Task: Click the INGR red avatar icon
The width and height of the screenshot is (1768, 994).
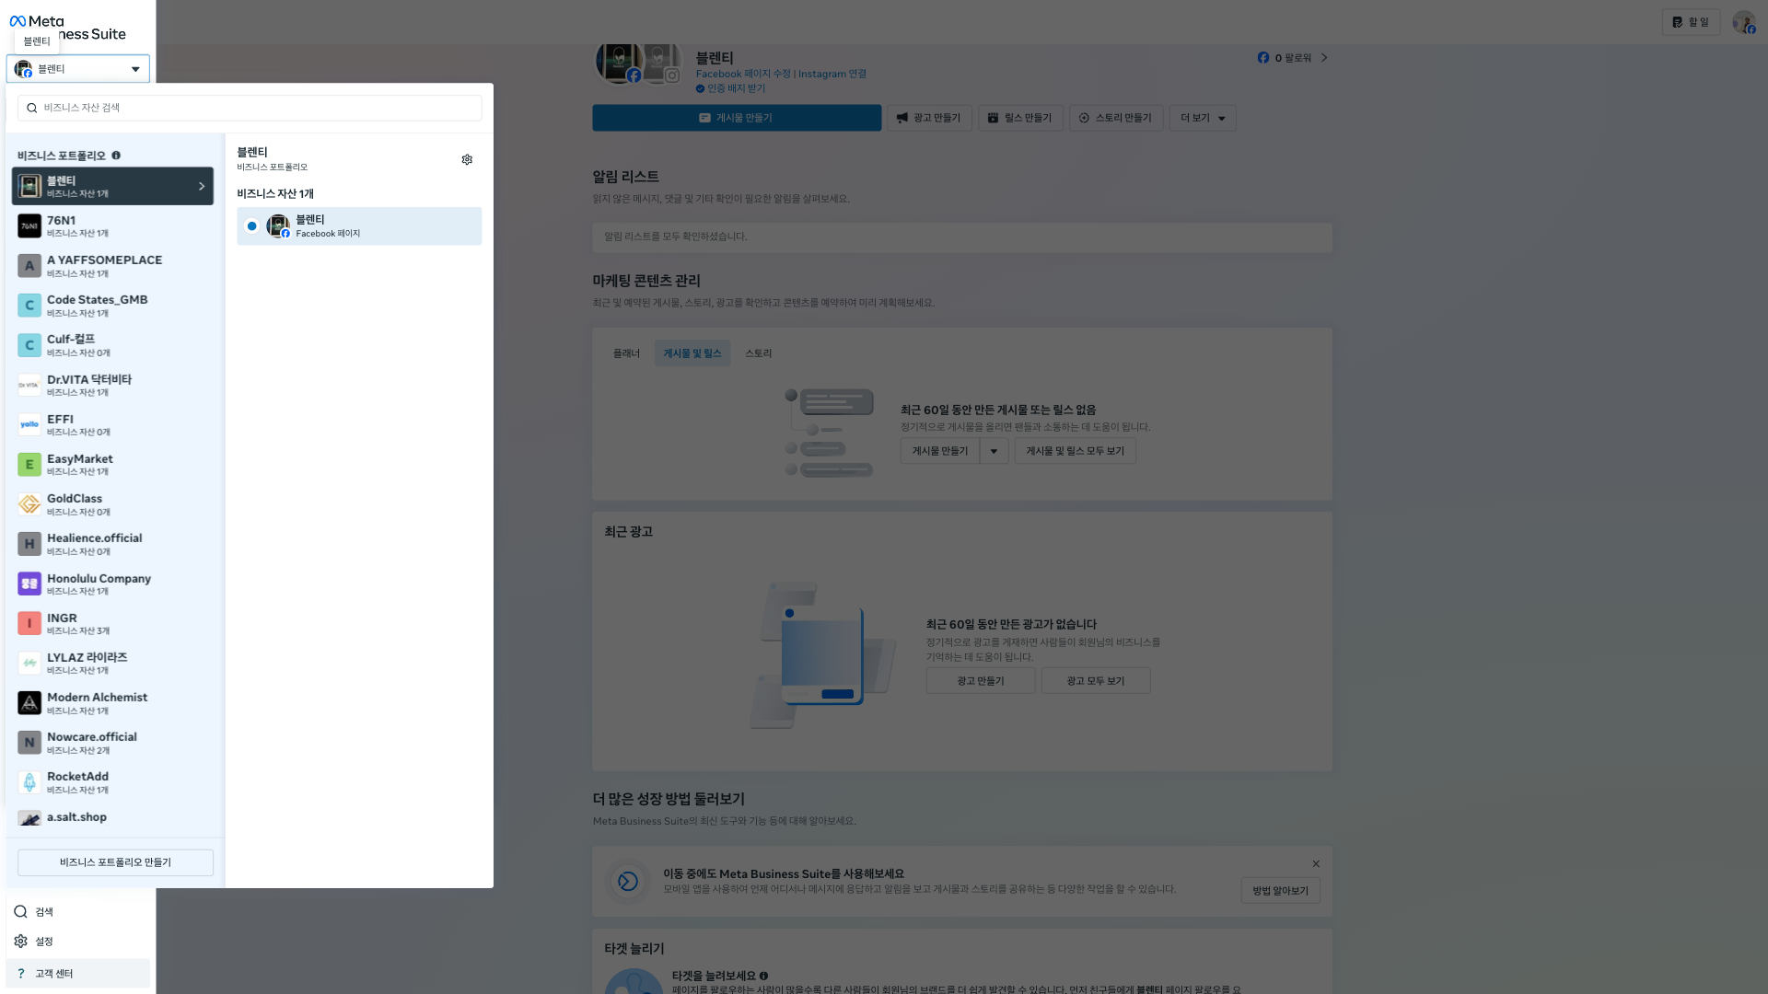Action: (x=29, y=623)
